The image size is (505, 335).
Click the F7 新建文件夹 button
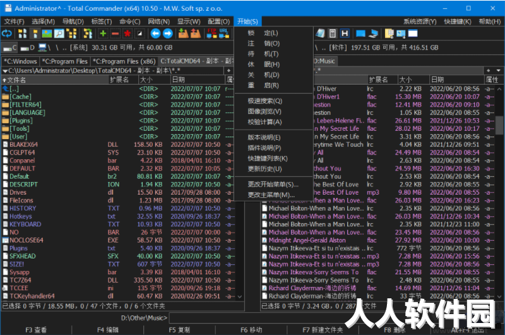tap(323, 330)
